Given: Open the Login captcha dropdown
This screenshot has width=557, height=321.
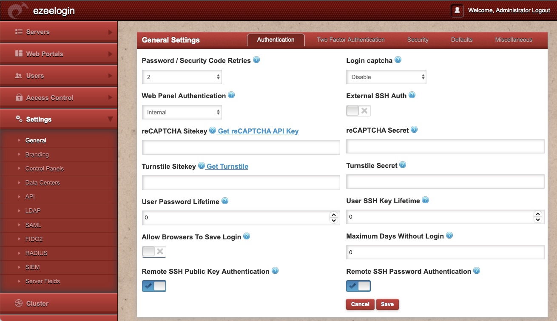Looking at the screenshot, I should (x=386, y=77).
